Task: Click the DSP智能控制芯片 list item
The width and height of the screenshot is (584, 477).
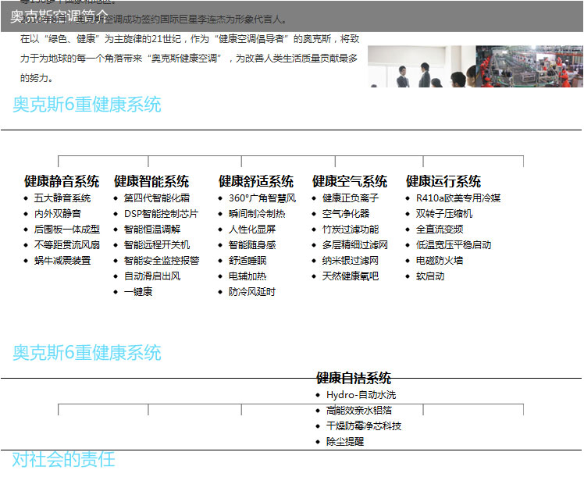Action: [x=162, y=214]
